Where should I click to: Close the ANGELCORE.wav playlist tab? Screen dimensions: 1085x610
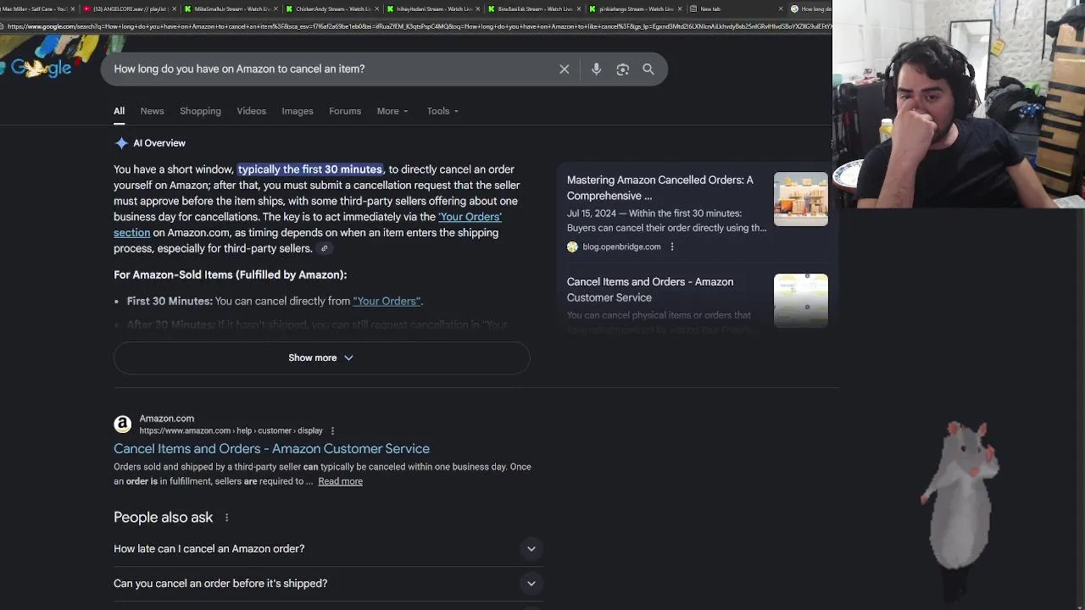[x=175, y=9]
